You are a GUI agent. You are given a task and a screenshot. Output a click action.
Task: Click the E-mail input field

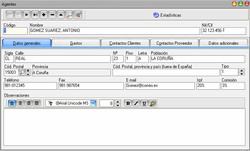click(x=160, y=86)
